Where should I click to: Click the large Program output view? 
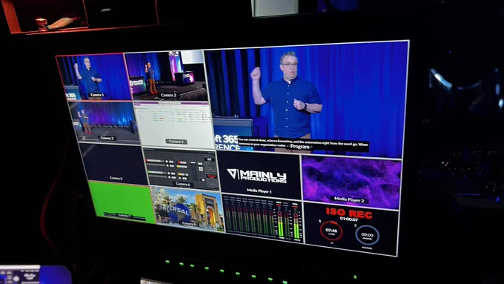[x=306, y=99]
